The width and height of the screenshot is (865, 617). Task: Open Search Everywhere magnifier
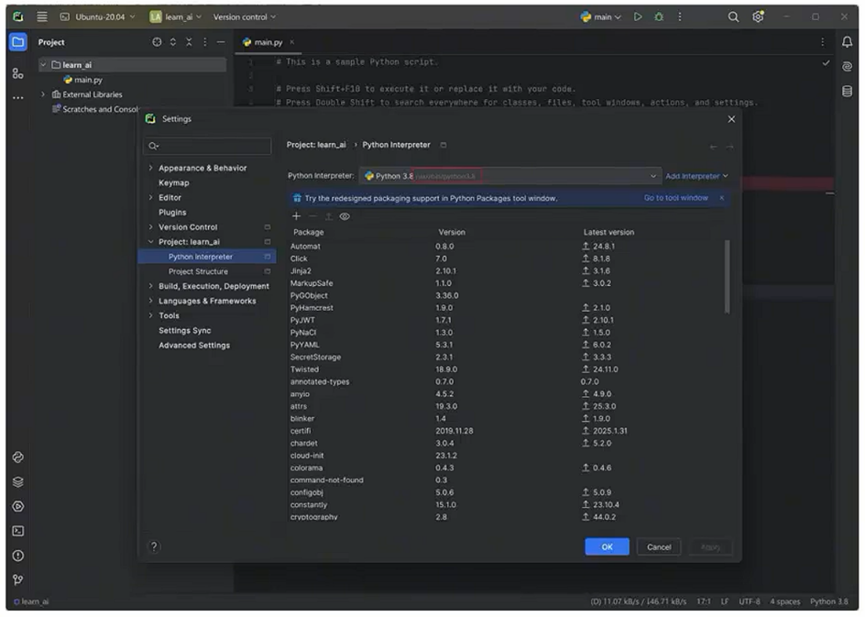[733, 17]
